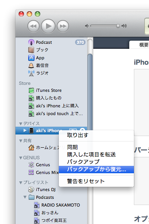This screenshot has height=224, width=149.
Task: Click the おっさん playlist icon
Action: [37, 213]
